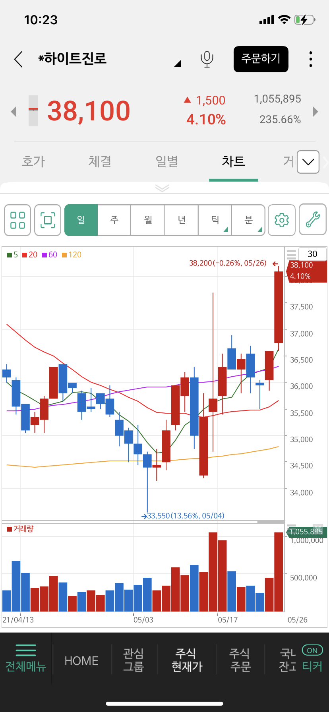Open the 분 minute interval dropdown

point(248,220)
